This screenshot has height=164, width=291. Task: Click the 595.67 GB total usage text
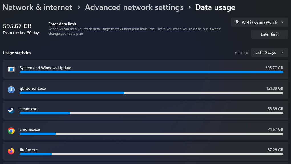tap(17, 26)
